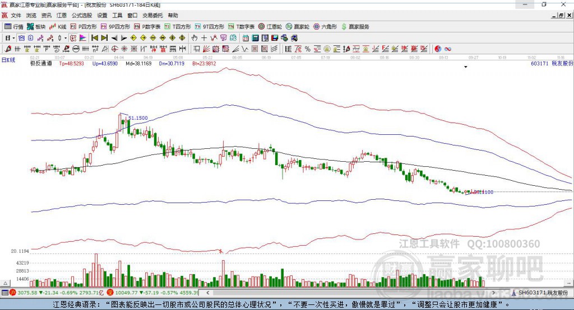Click the 行情 toolbar button
The width and height of the screenshot is (574, 310).
(14, 27)
